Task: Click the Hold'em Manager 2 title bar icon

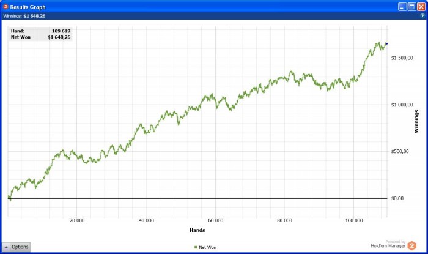Action: [x=6, y=7]
